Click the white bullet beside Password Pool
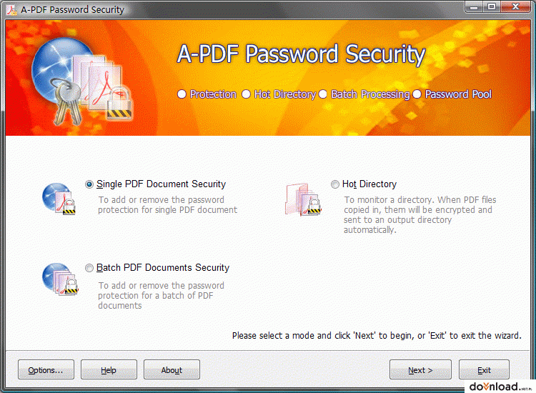Screen dimensions: 536x393 pos(417,94)
